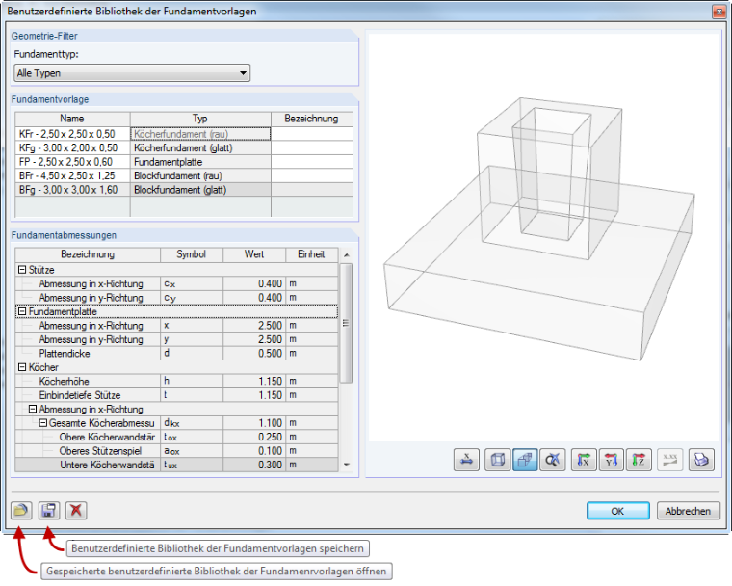The height and width of the screenshot is (586, 732).
Task: Delete template with red X icon
Action: [76, 510]
